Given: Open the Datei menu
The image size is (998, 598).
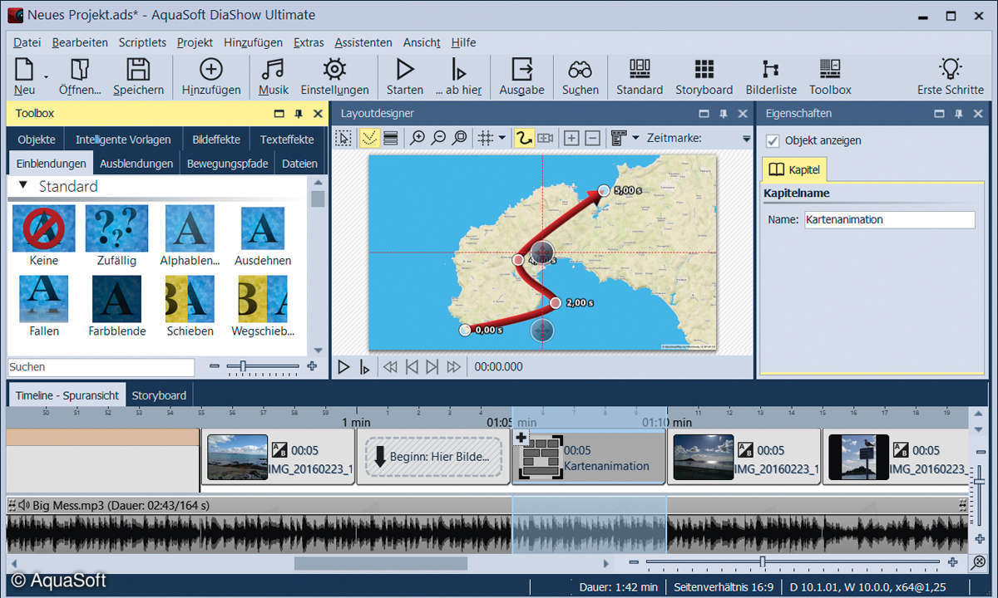Looking at the screenshot, I should 27,42.
